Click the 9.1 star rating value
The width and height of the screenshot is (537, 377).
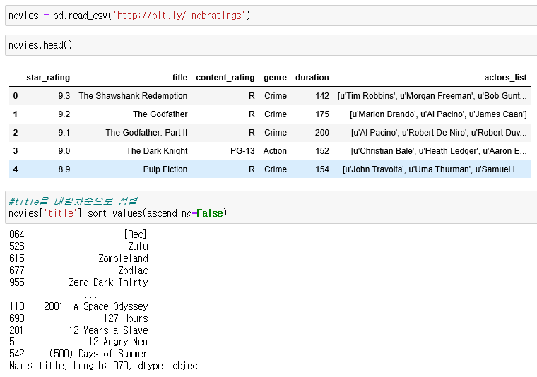[64, 133]
